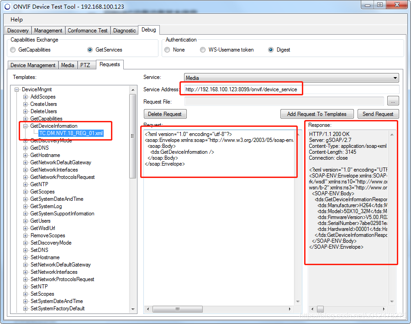Expand the GetNTP tree node

(26, 184)
